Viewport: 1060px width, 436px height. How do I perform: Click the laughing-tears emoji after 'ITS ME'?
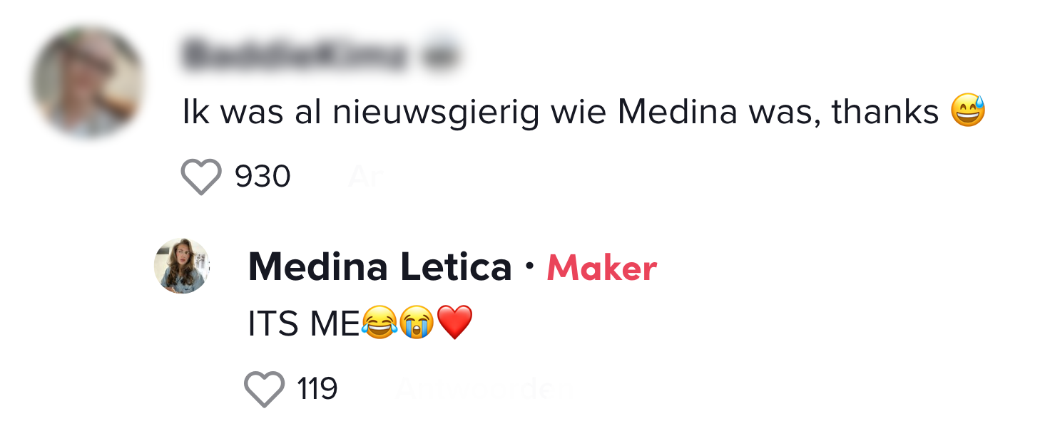[x=379, y=324]
